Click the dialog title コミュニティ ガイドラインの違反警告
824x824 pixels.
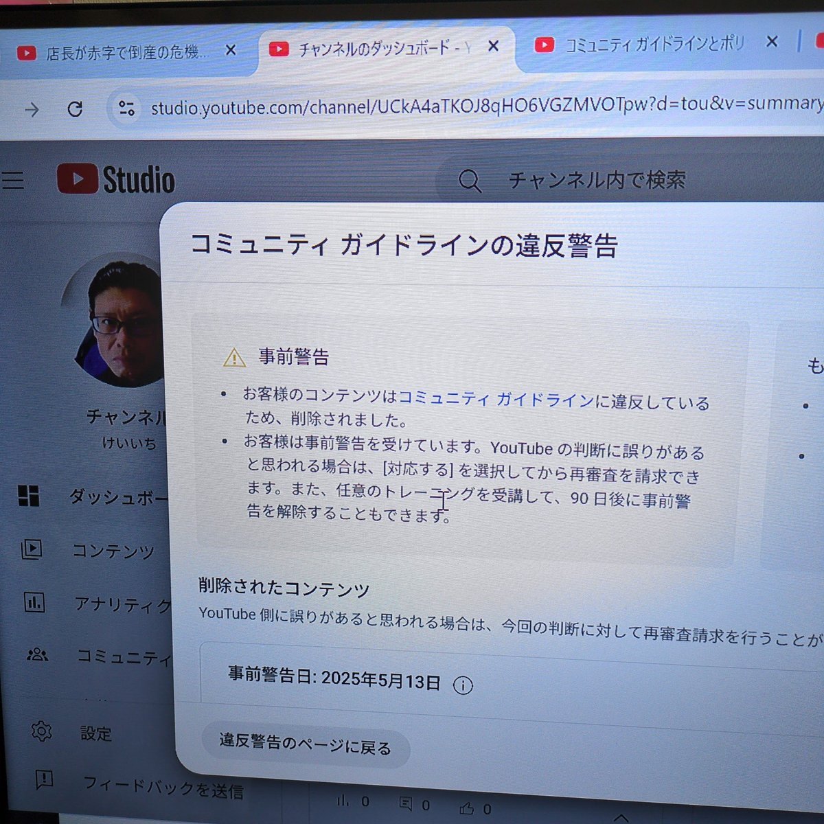pos(404,244)
